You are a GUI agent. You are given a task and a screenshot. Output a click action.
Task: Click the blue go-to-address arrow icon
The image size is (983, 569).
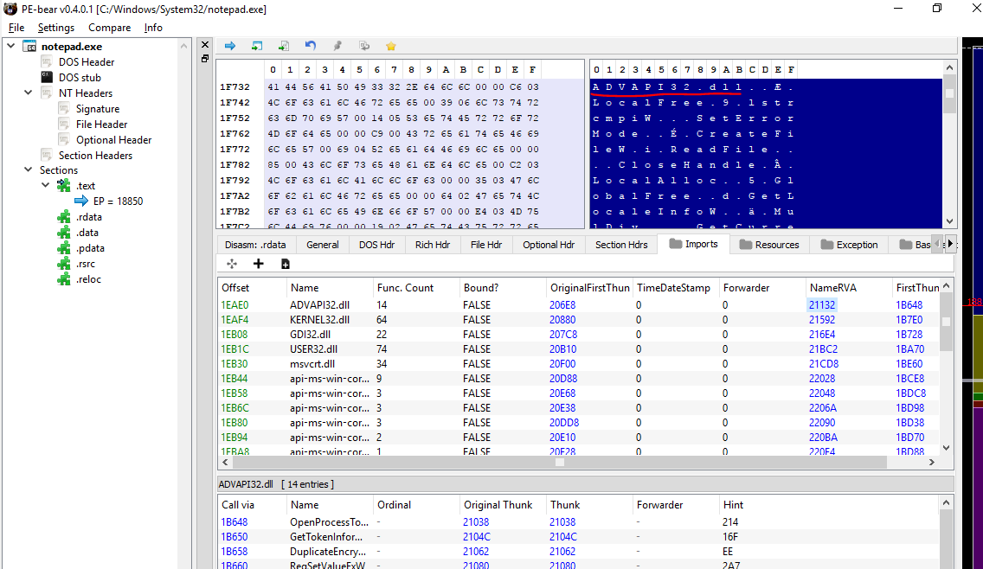coord(230,46)
